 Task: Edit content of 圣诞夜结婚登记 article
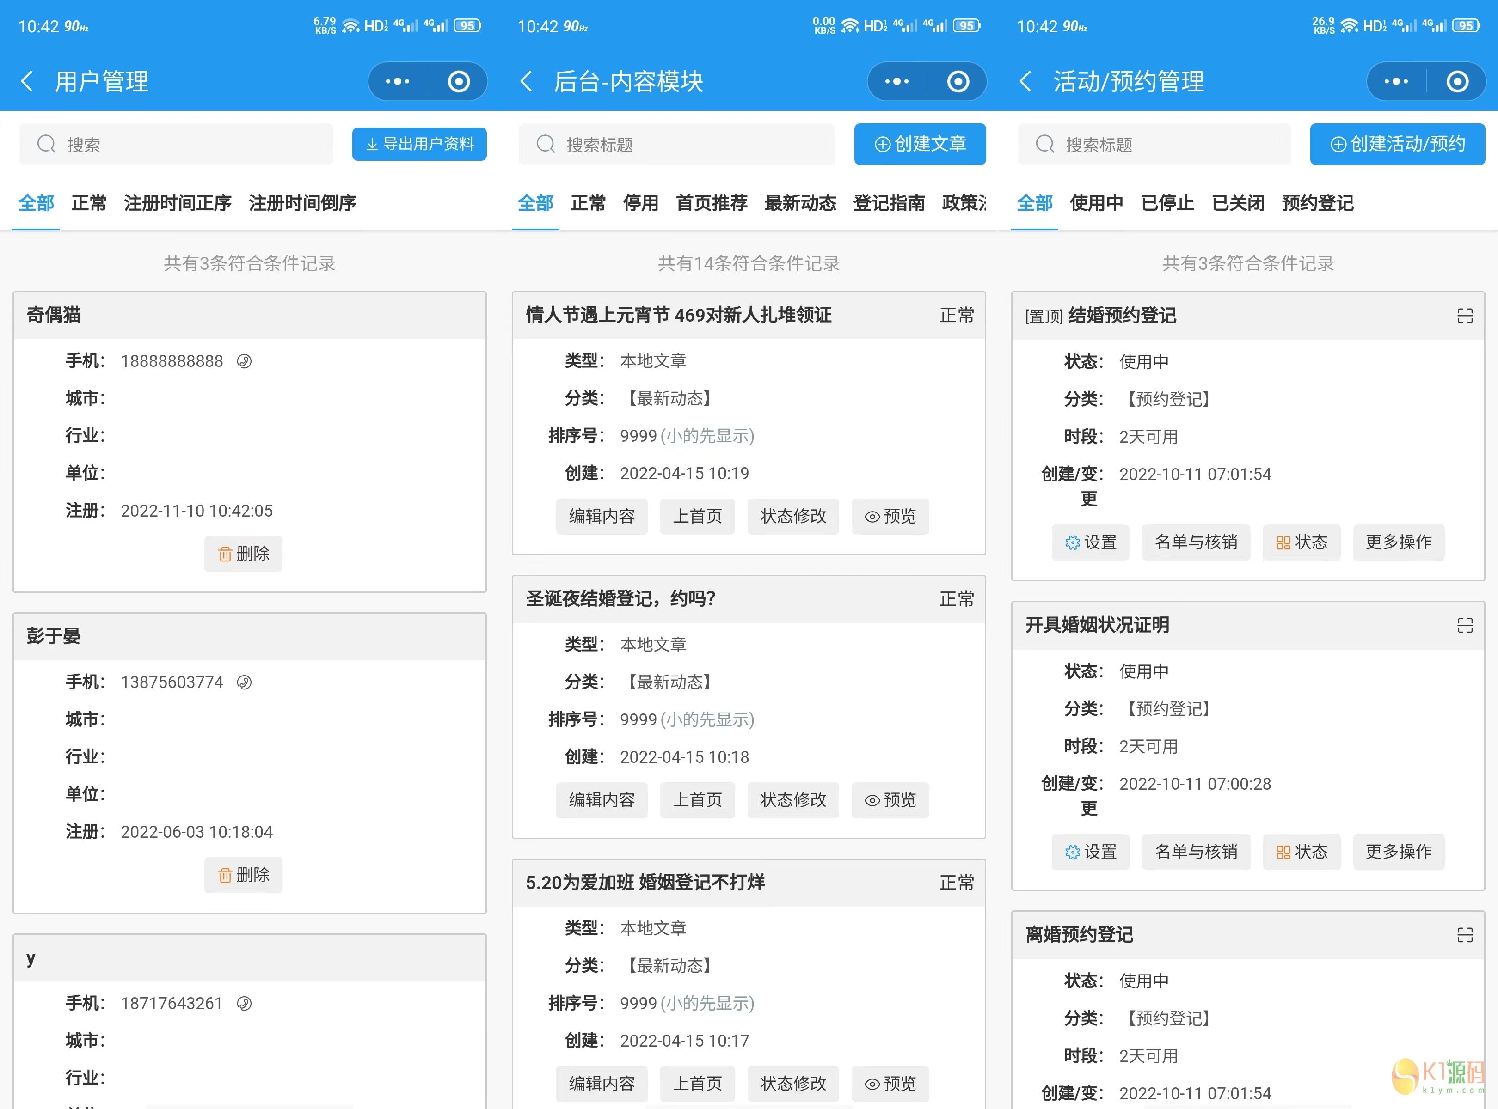pyautogui.click(x=601, y=799)
